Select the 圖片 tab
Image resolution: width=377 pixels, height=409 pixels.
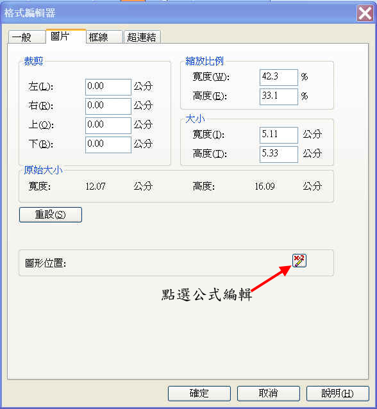click(66, 37)
